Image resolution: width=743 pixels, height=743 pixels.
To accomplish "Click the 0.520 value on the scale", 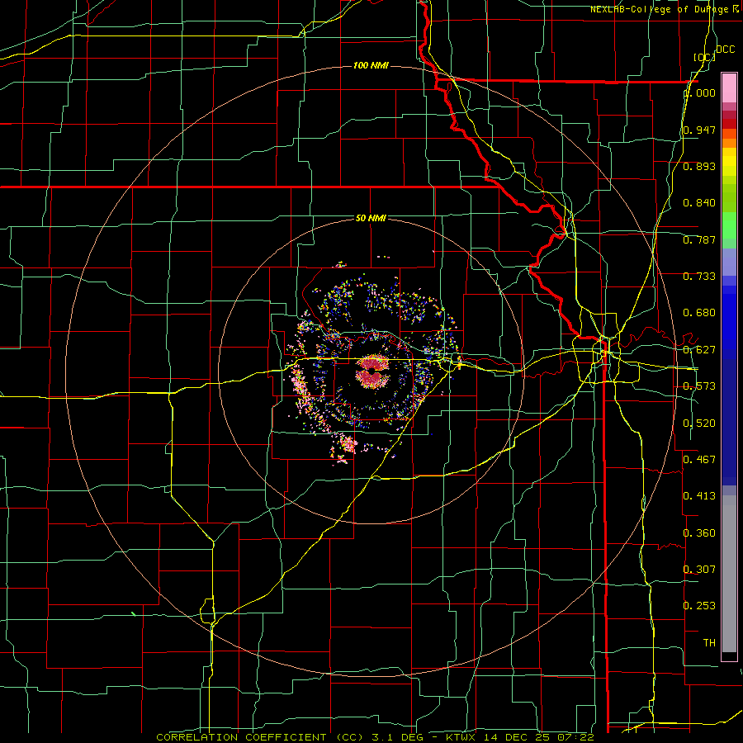I will (x=699, y=423).
